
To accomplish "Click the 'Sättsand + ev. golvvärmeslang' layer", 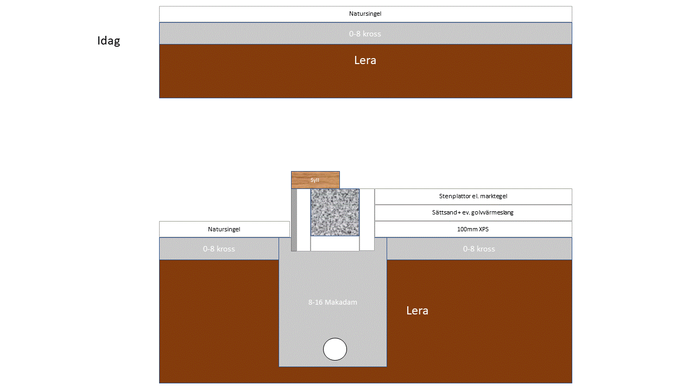I will tap(473, 213).
